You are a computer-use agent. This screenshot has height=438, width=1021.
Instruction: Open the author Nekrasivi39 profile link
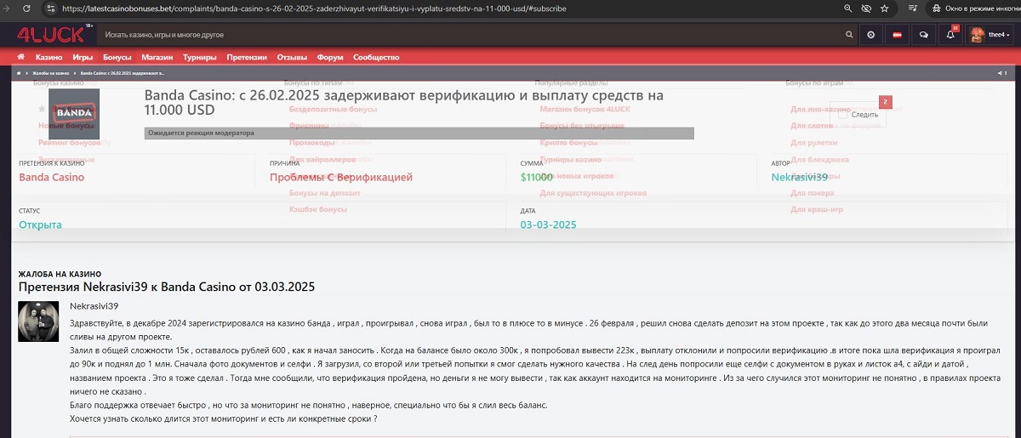799,177
